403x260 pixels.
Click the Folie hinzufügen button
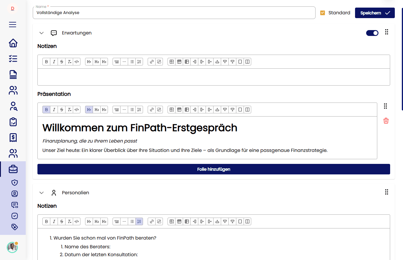click(x=213, y=169)
